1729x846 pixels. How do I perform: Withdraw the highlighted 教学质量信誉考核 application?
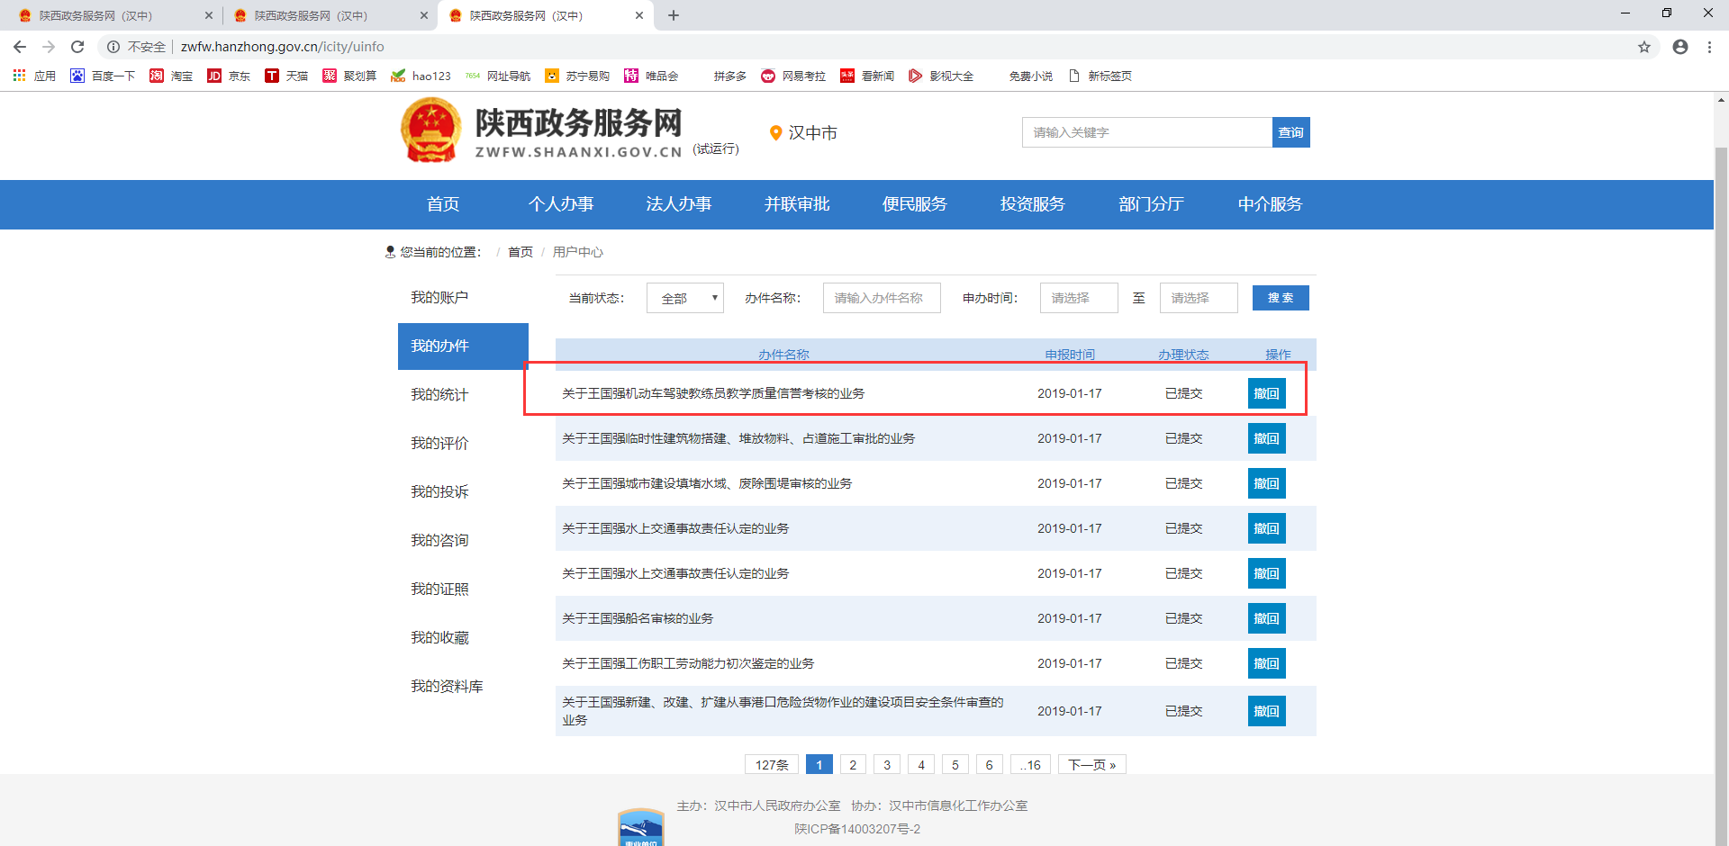click(1266, 392)
